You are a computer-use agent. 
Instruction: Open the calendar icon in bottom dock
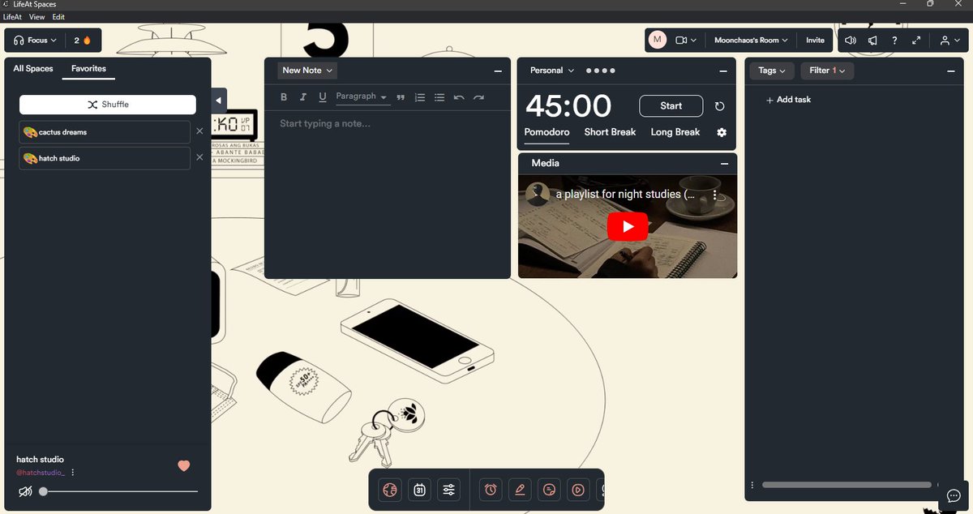[x=419, y=490]
